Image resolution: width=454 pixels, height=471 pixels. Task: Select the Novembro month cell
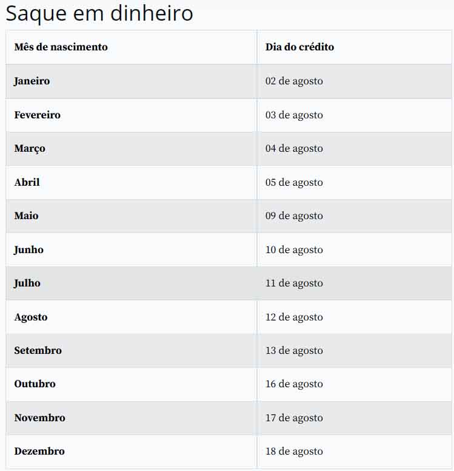tap(40, 418)
